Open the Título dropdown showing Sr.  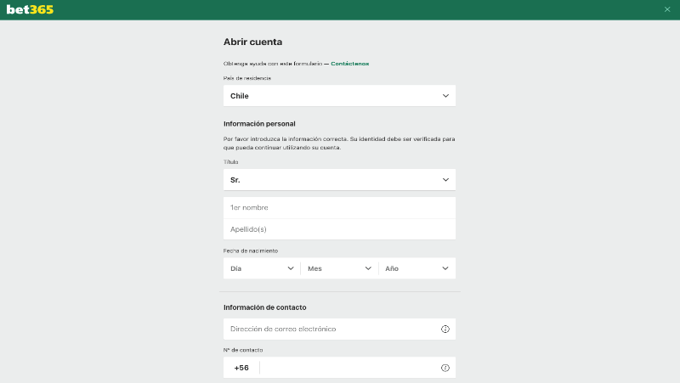coord(339,180)
